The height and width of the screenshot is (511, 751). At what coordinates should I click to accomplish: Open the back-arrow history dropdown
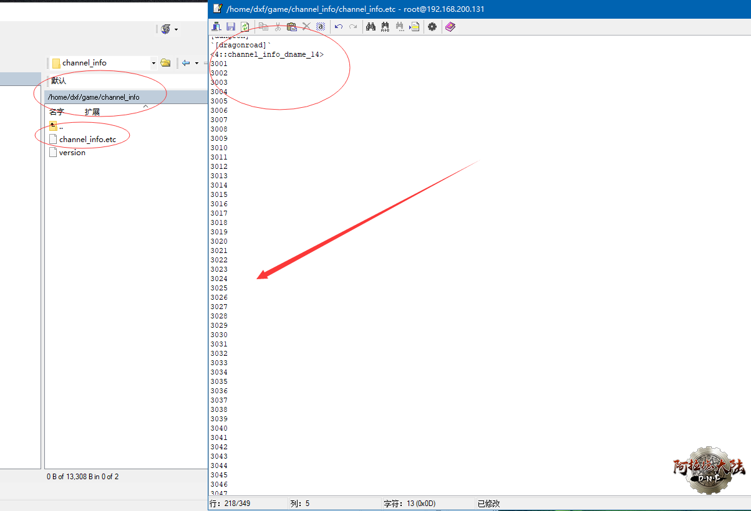click(196, 63)
